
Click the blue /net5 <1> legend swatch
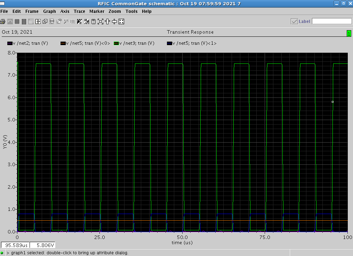click(x=169, y=43)
